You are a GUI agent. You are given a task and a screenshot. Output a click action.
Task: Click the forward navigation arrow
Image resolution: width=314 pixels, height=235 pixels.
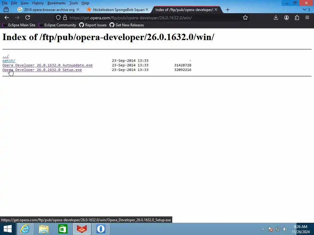tap(17, 17)
